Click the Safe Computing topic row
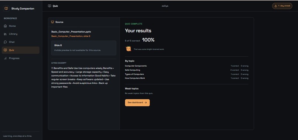 point(187,70)
